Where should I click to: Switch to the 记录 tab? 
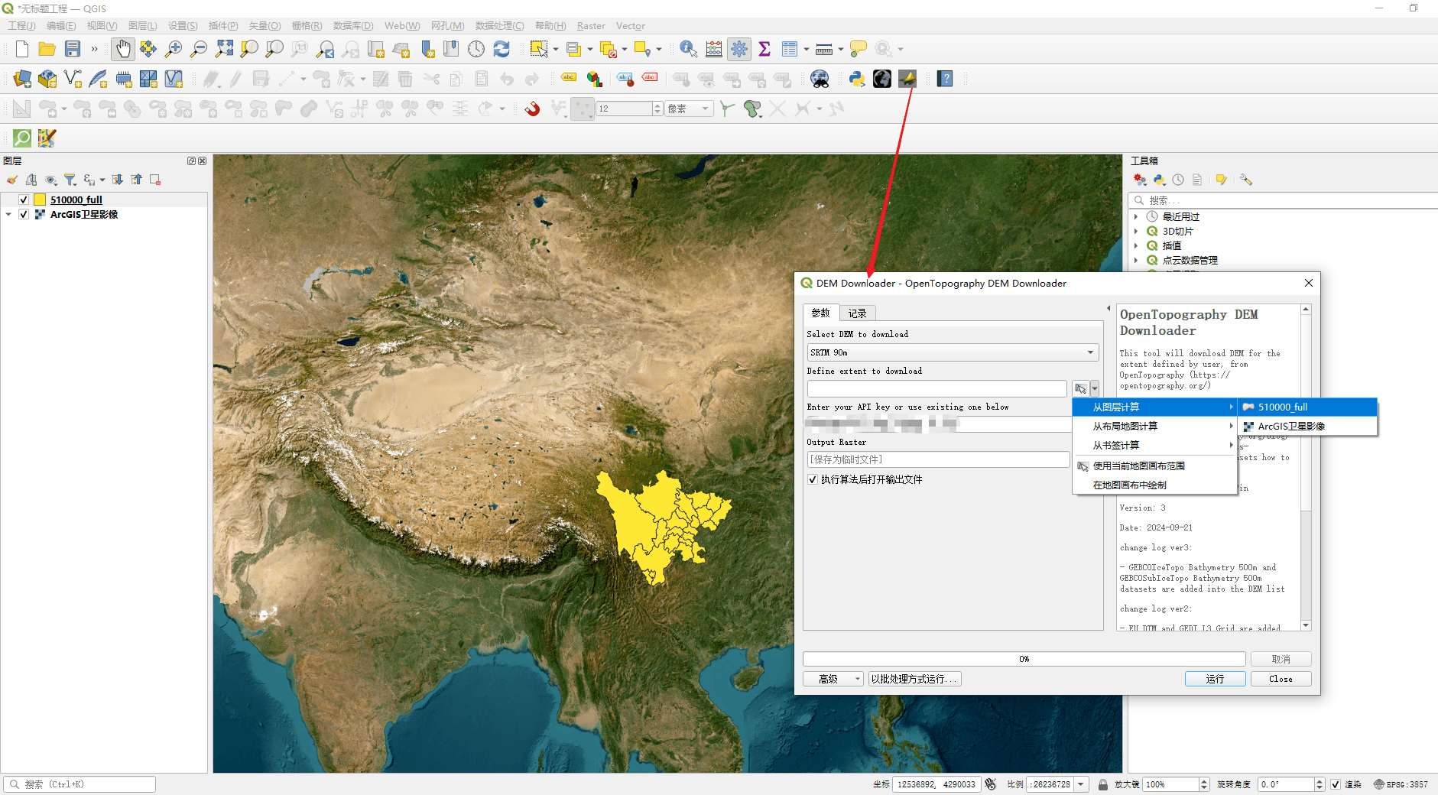(x=857, y=313)
